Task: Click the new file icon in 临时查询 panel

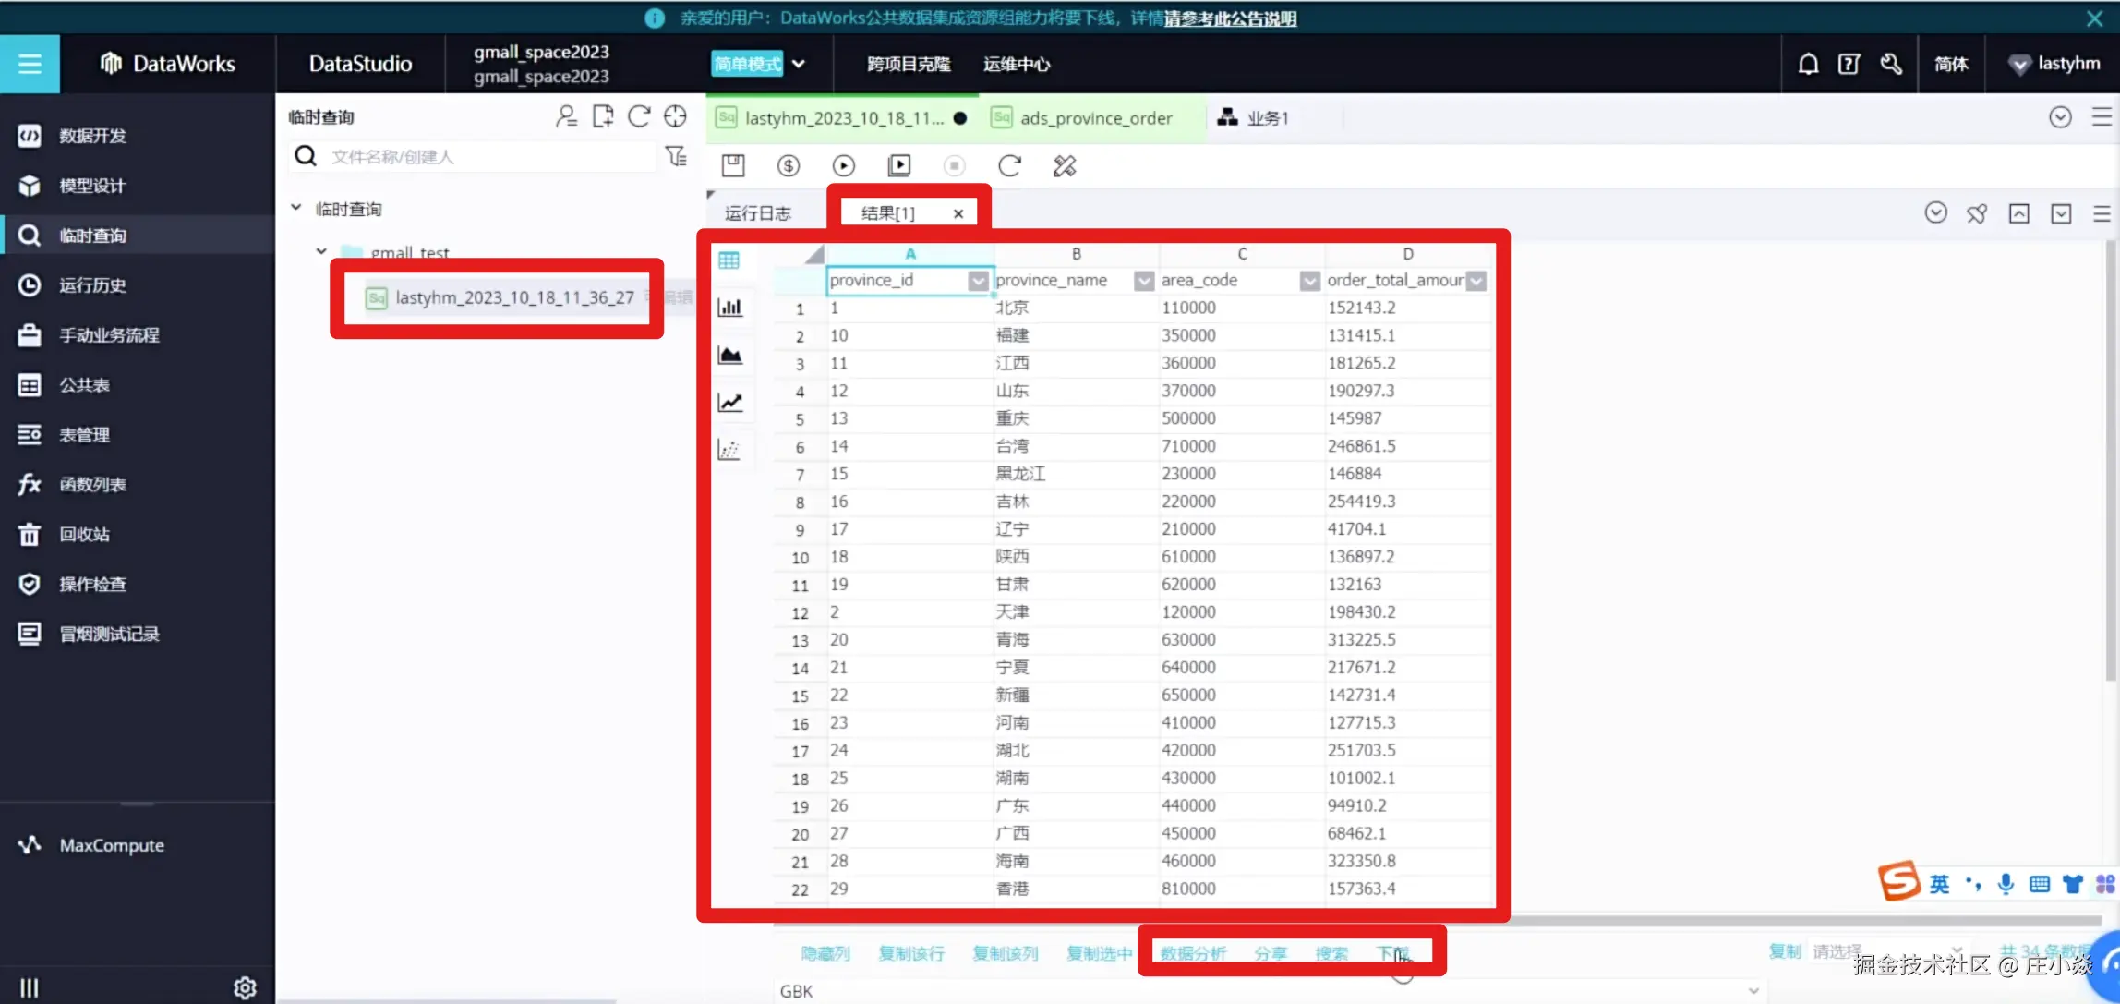Action: pyautogui.click(x=603, y=116)
